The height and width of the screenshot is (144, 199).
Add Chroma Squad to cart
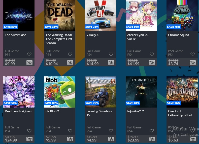[x=193, y=63]
